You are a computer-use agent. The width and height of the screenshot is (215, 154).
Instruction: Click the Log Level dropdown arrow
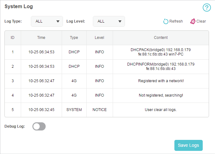120,21
